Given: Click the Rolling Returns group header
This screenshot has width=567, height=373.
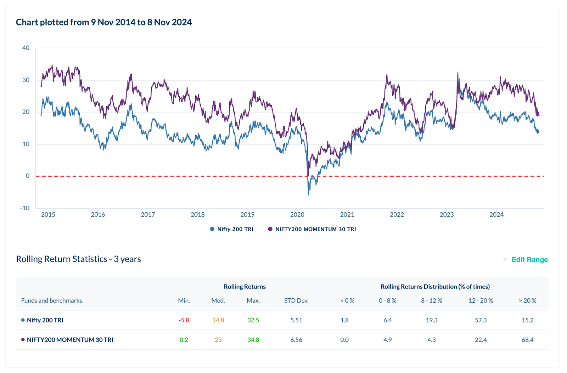Looking at the screenshot, I should (245, 287).
